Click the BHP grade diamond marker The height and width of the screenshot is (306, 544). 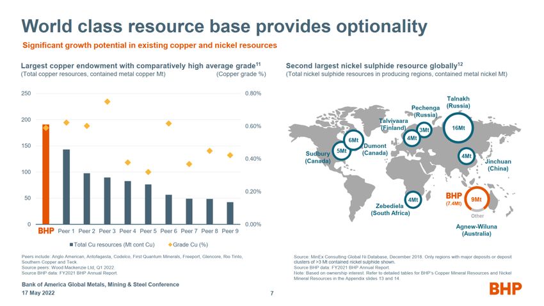point(46,128)
